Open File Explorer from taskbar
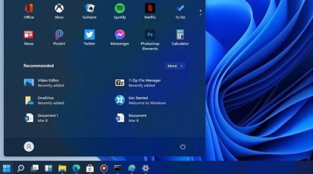 click(62, 168)
